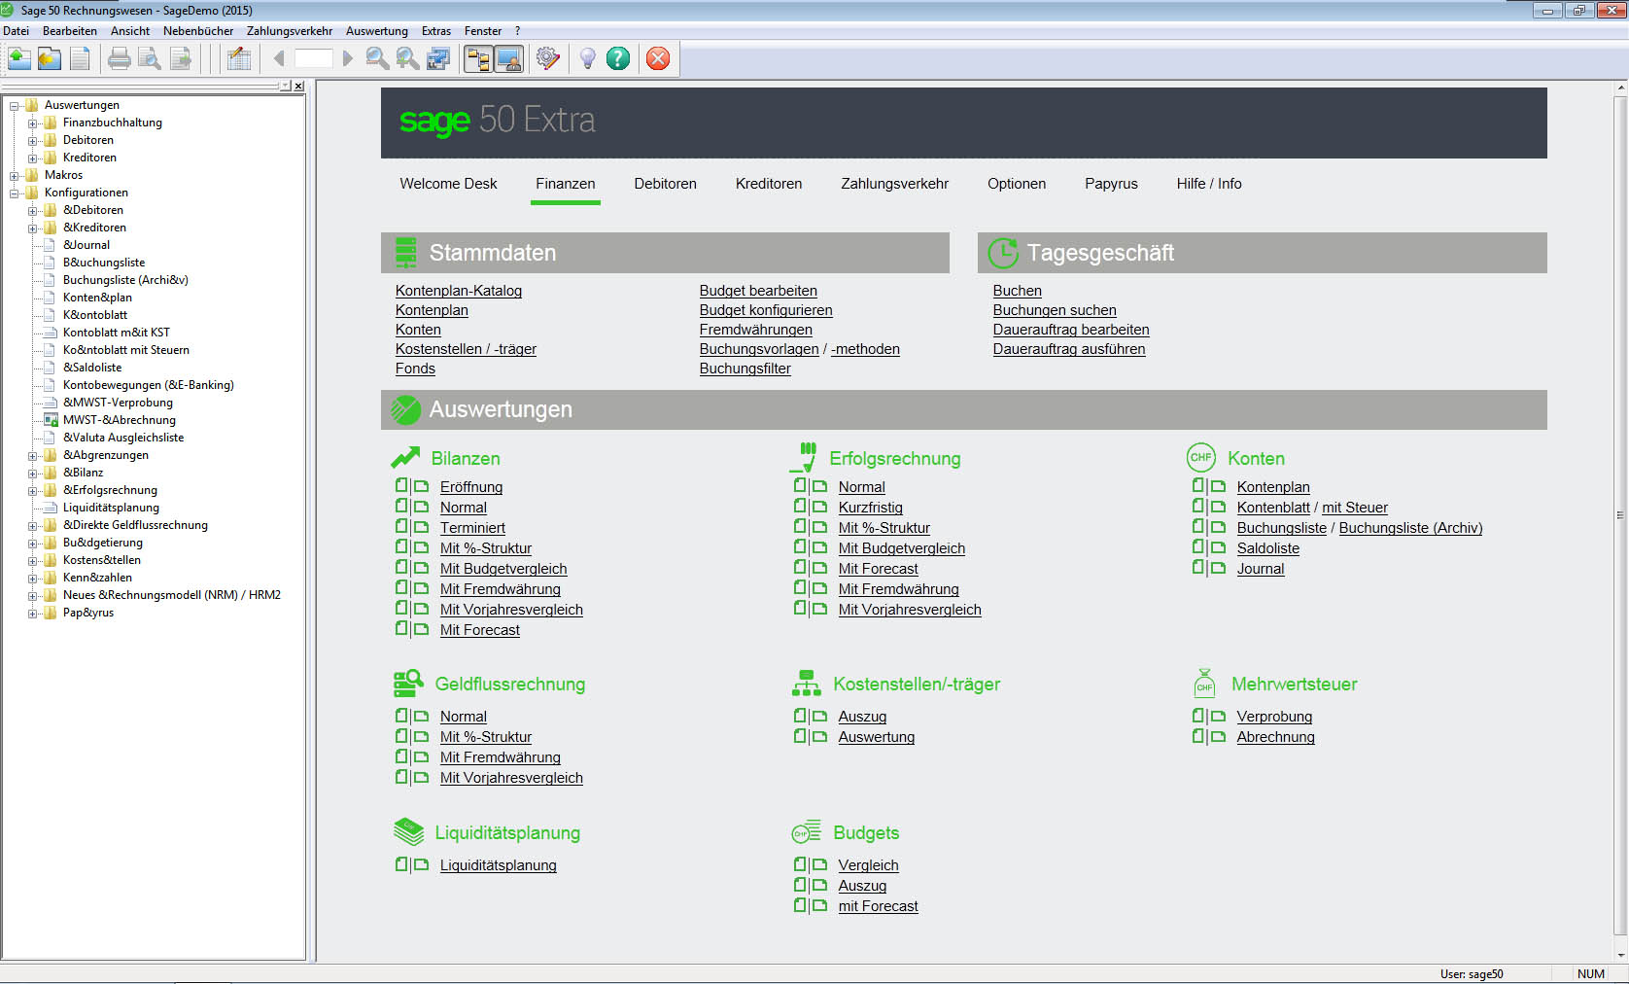Click the page number input field in toolbar

click(x=313, y=58)
